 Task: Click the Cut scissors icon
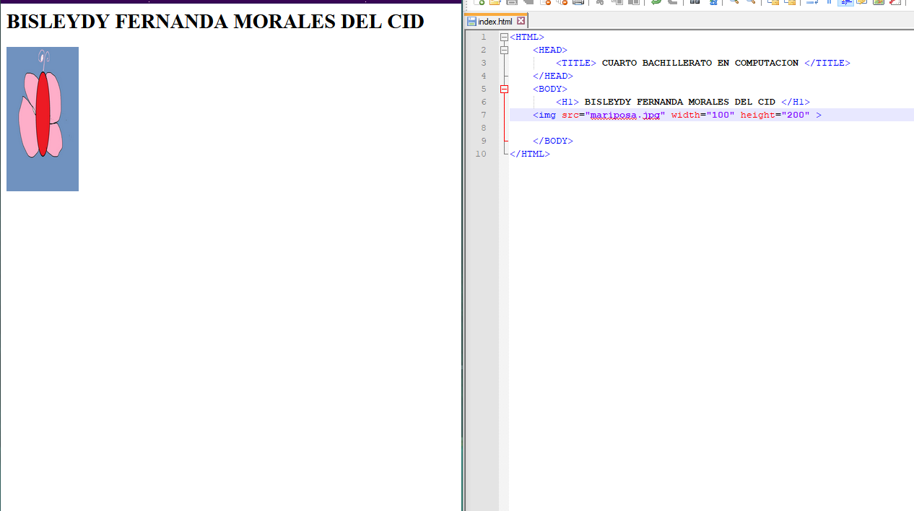pos(600,2)
